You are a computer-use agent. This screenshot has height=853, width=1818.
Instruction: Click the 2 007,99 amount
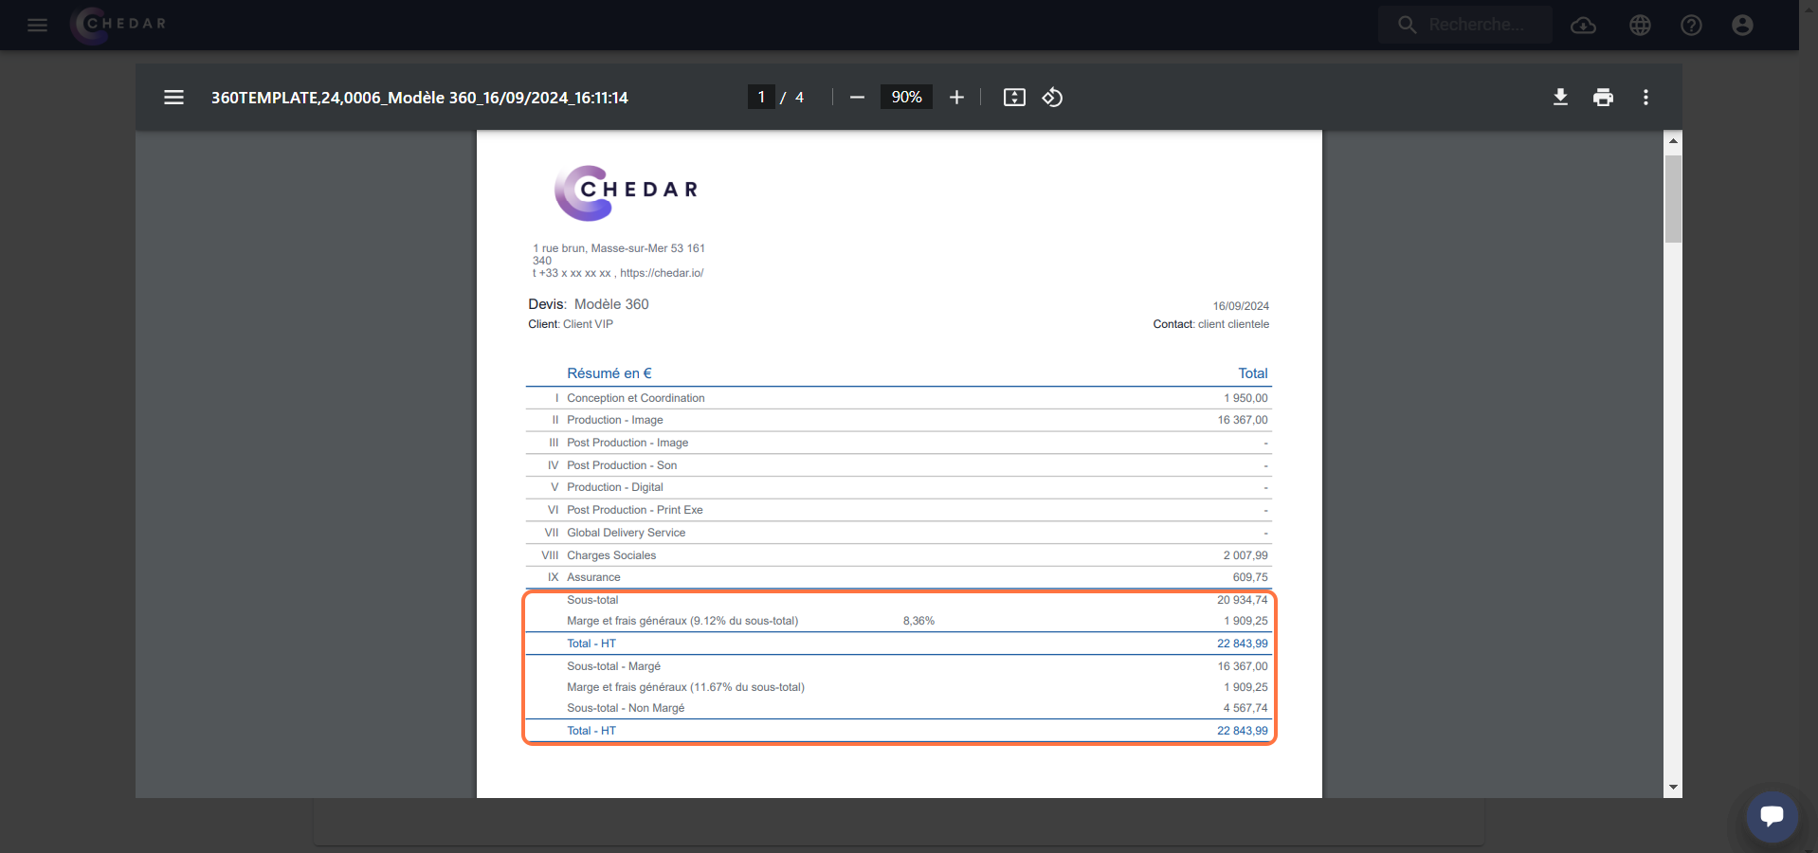click(x=1245, y=555)
